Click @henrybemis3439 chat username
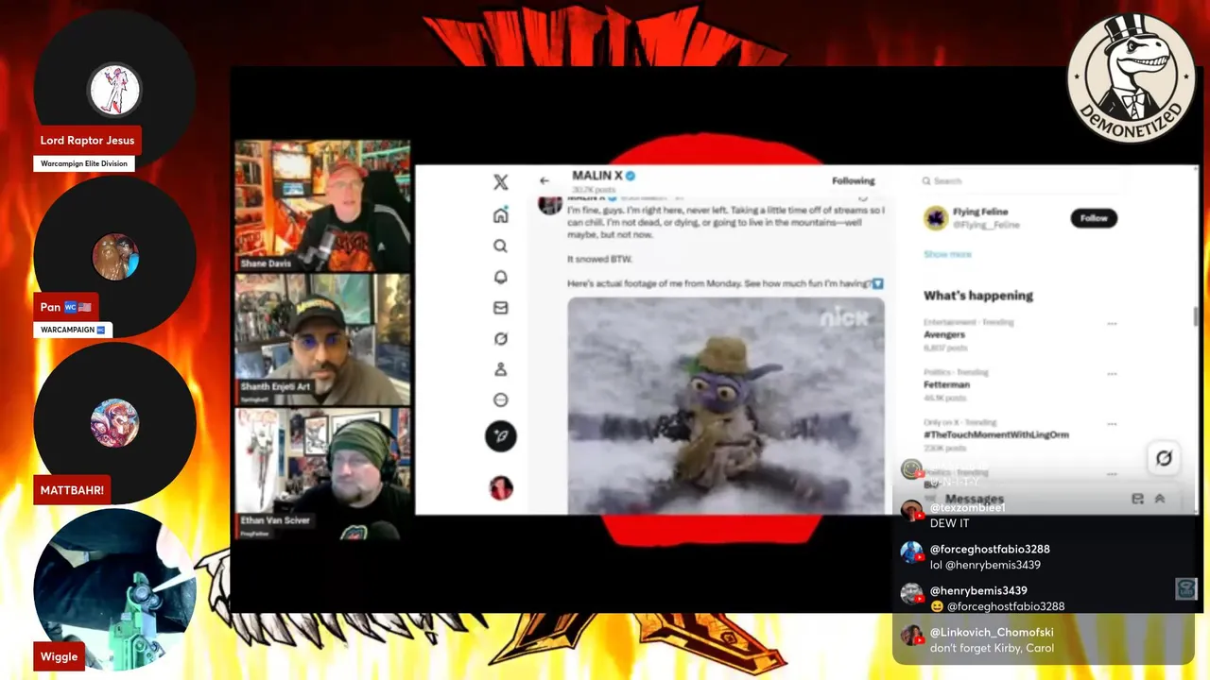1210x680 pixels. pyautogui.click(x=978, y=591)
